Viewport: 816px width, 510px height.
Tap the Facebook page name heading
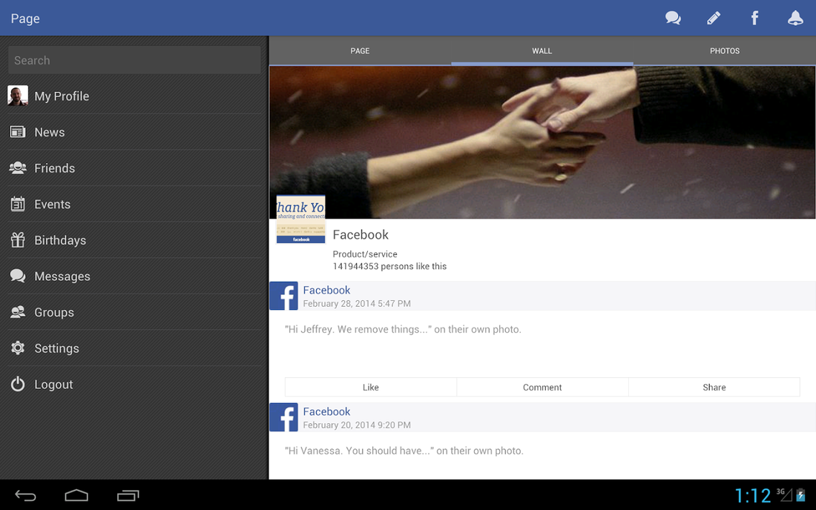point(361,235)
